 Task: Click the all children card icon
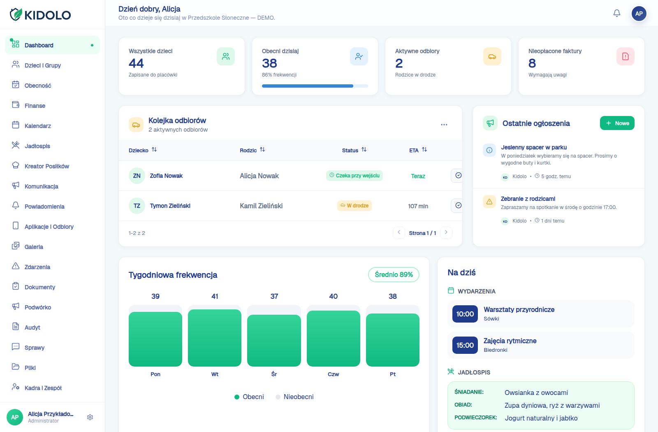click(226, 56)
